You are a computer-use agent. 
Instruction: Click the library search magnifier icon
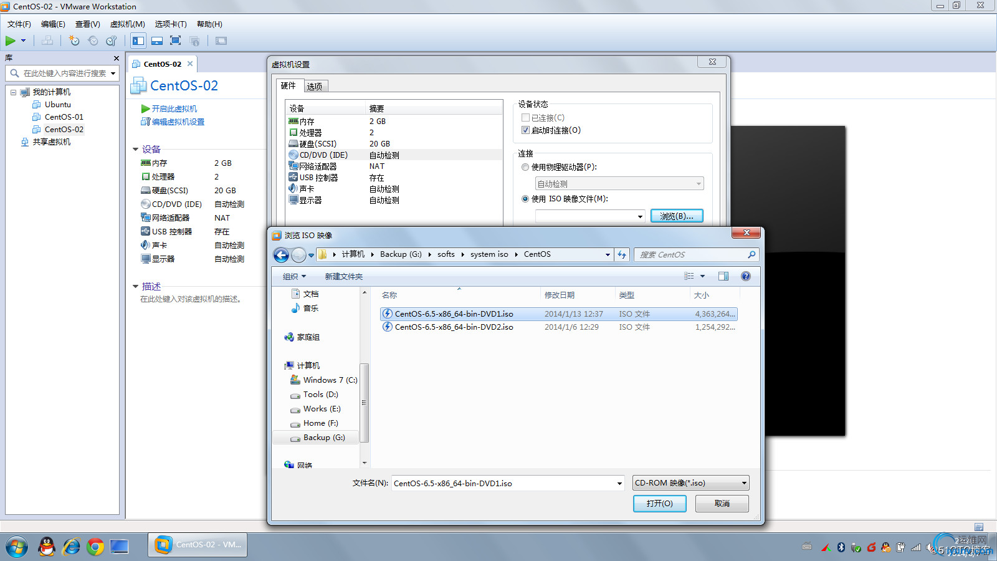pos(14,74)
